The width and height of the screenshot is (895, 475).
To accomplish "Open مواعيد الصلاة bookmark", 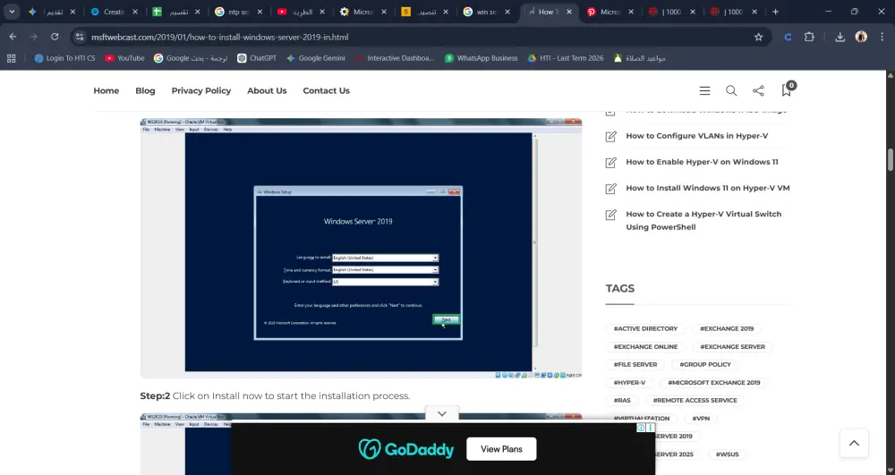I will pyautogui.click(x=639, y=58).
